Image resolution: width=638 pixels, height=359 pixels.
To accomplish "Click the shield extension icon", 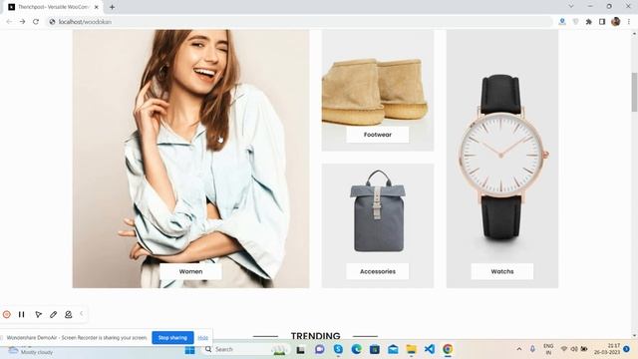I will (x=575, y=22).
